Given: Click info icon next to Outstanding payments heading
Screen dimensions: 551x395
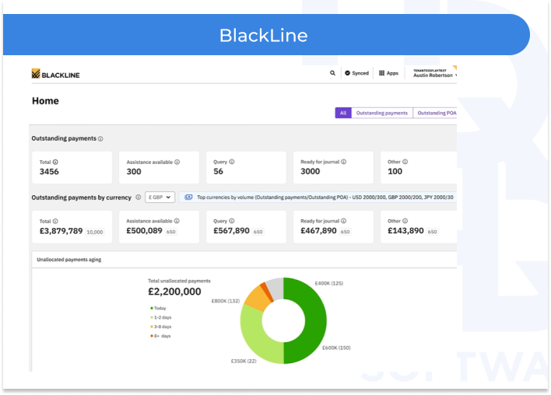Looking at the screenshot, I should (100, 139).
